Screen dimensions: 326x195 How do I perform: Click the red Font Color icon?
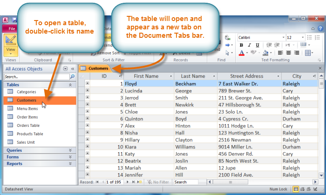242,53
